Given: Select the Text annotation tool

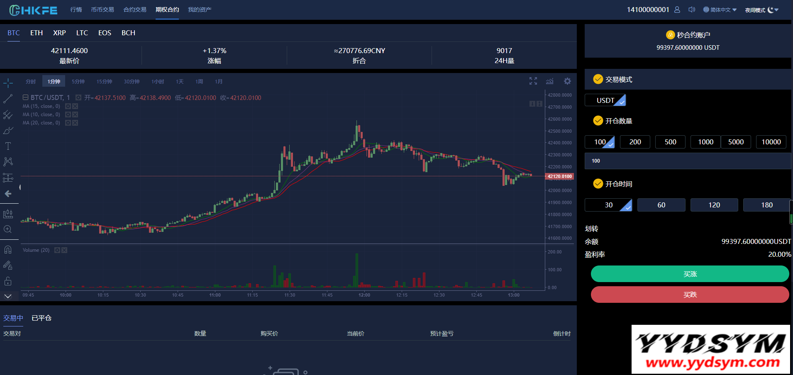Looking at the screenshot, I should point(8,146).
